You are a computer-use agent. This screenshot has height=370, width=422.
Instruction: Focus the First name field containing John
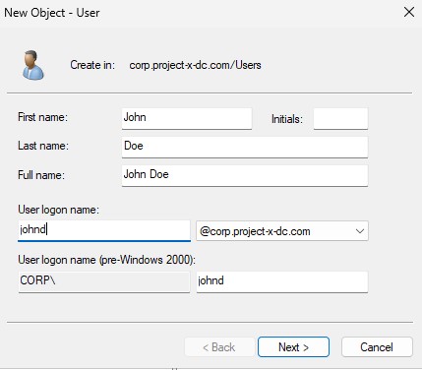pos(187,118)
